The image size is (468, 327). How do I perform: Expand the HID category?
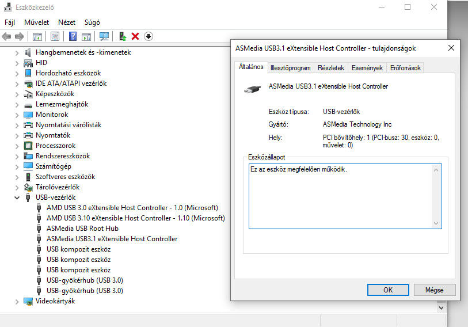17,63
